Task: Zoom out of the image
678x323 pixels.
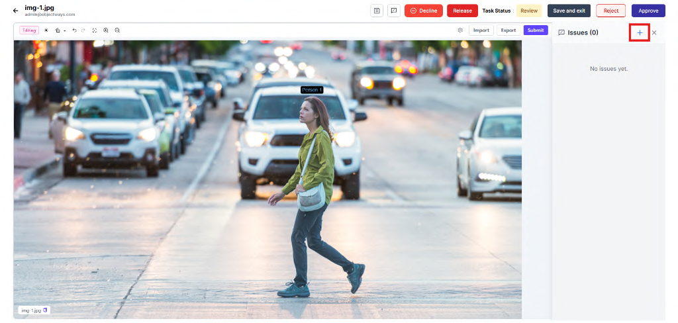Action: coord(117,30)
